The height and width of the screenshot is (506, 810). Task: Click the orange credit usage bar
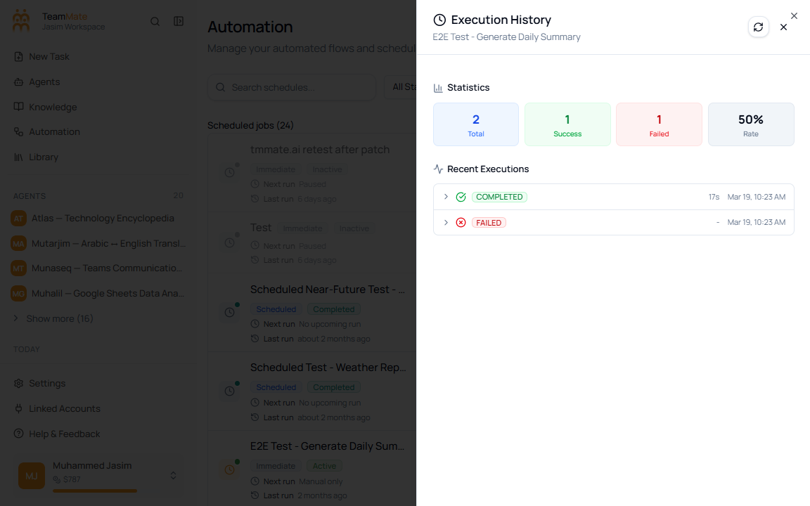tap(95, 491)
